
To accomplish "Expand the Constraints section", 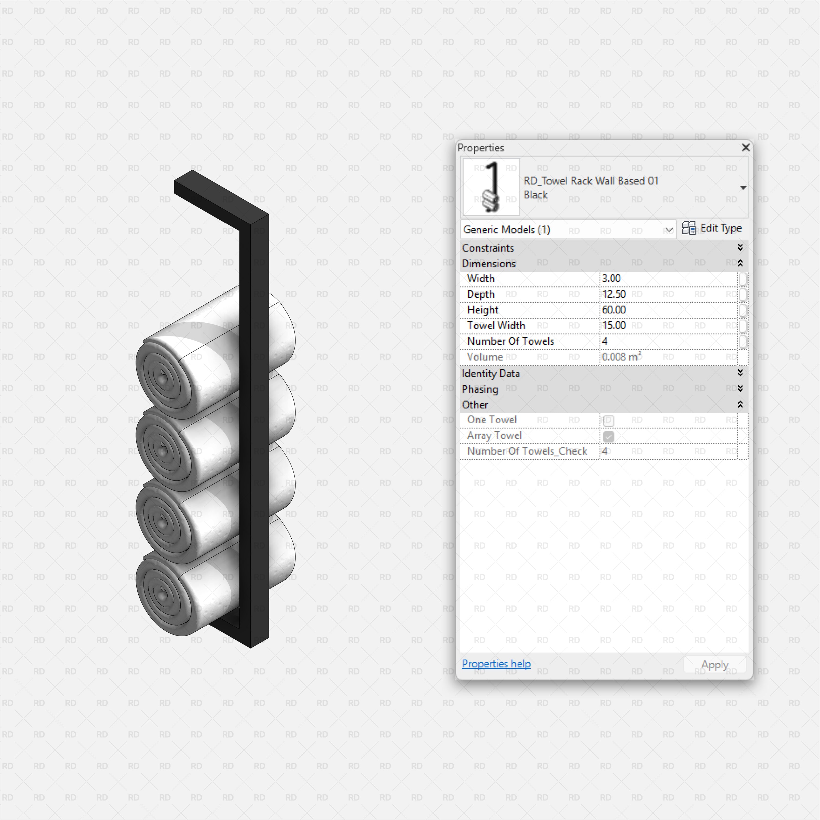I will coord(740,248).
